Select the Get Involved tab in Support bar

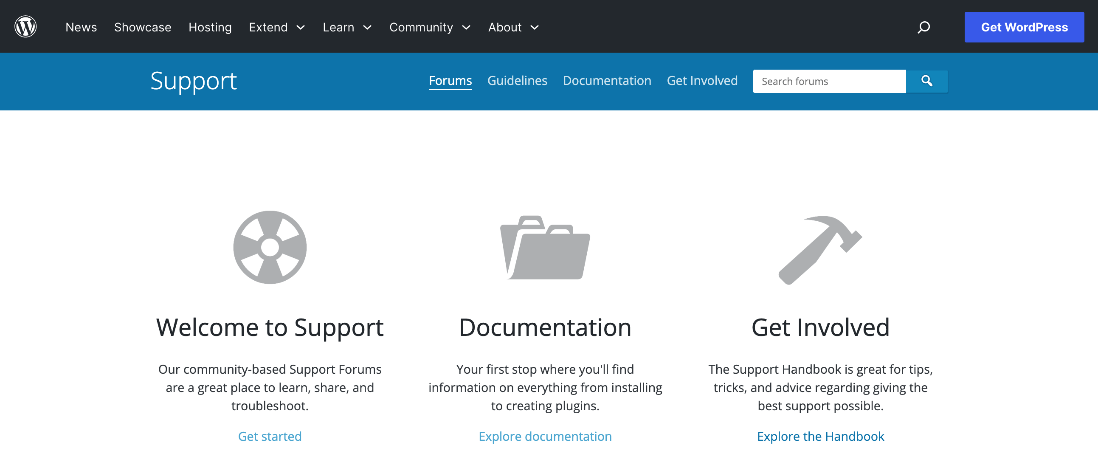702,81
